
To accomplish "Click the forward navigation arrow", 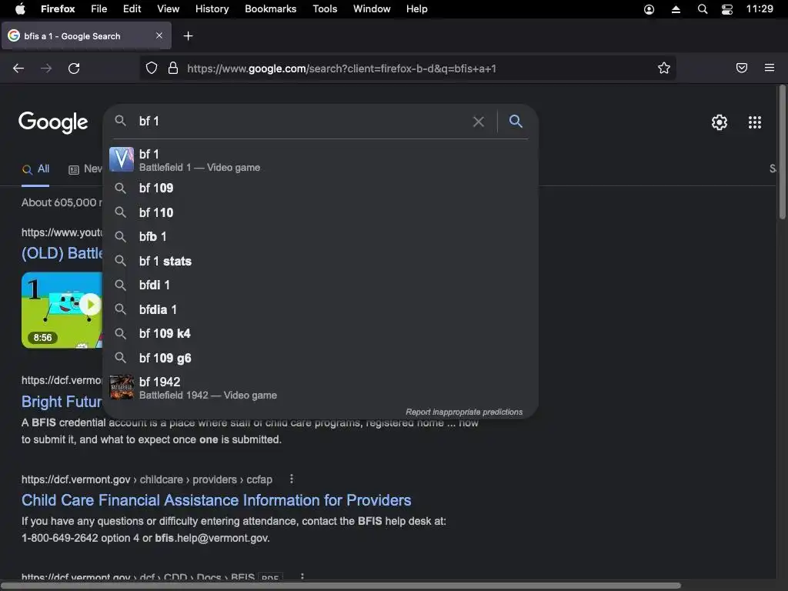I will click(x=46, y=68).
